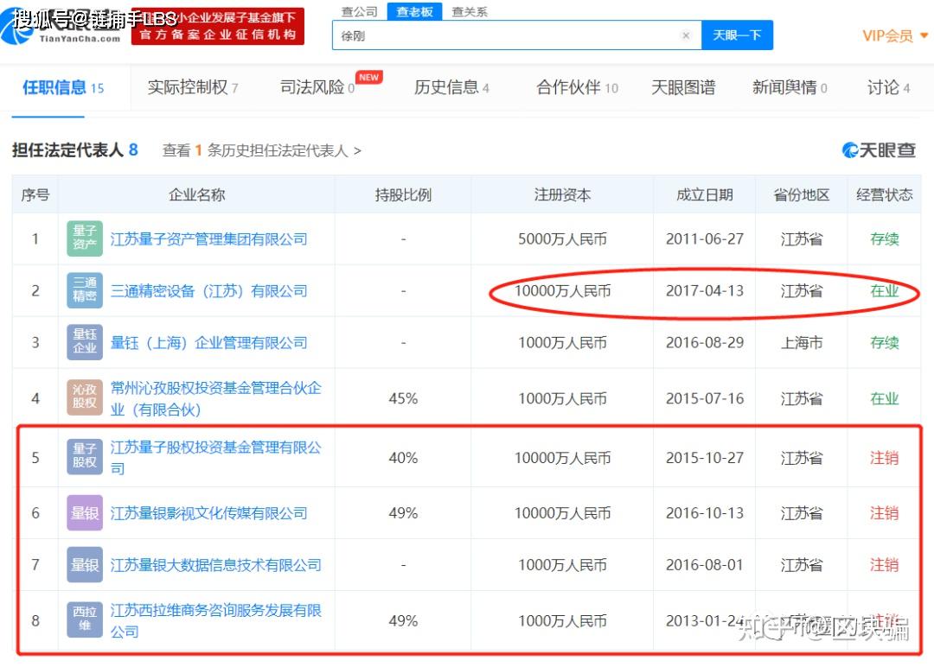Switch to the 合作伙伴 tab

[577, 87]
